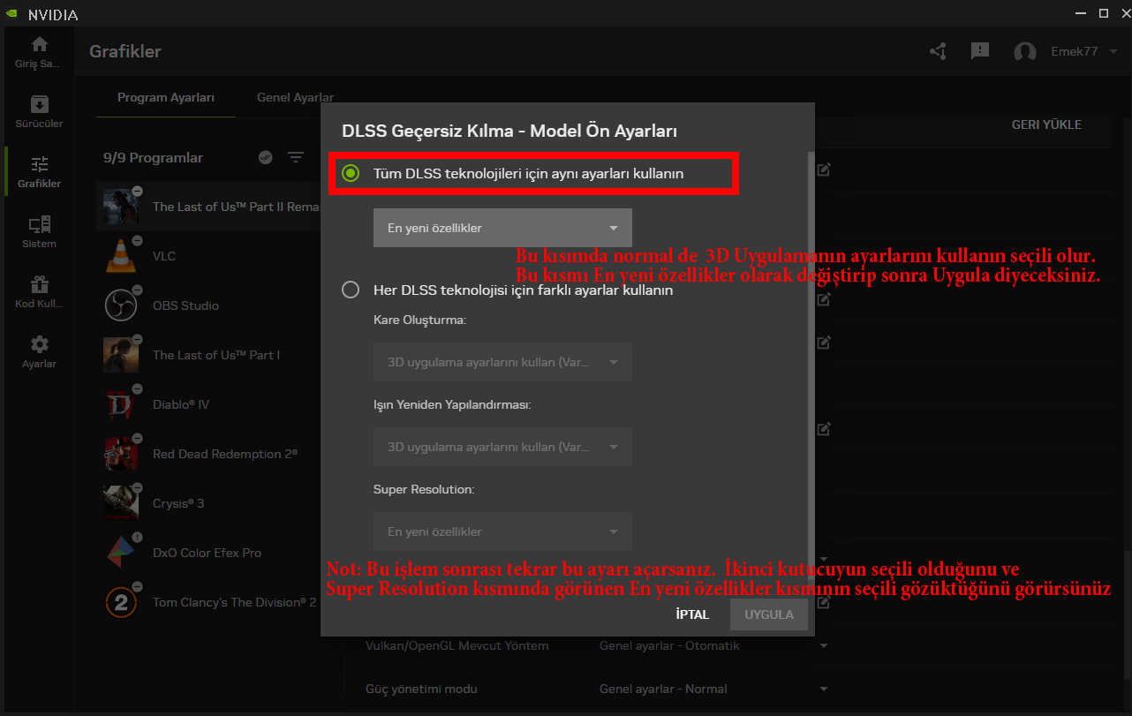Select the DxO Color Efex Pro icon
The width and height of the screenshot is (1132, 716).
click(120, 553)
